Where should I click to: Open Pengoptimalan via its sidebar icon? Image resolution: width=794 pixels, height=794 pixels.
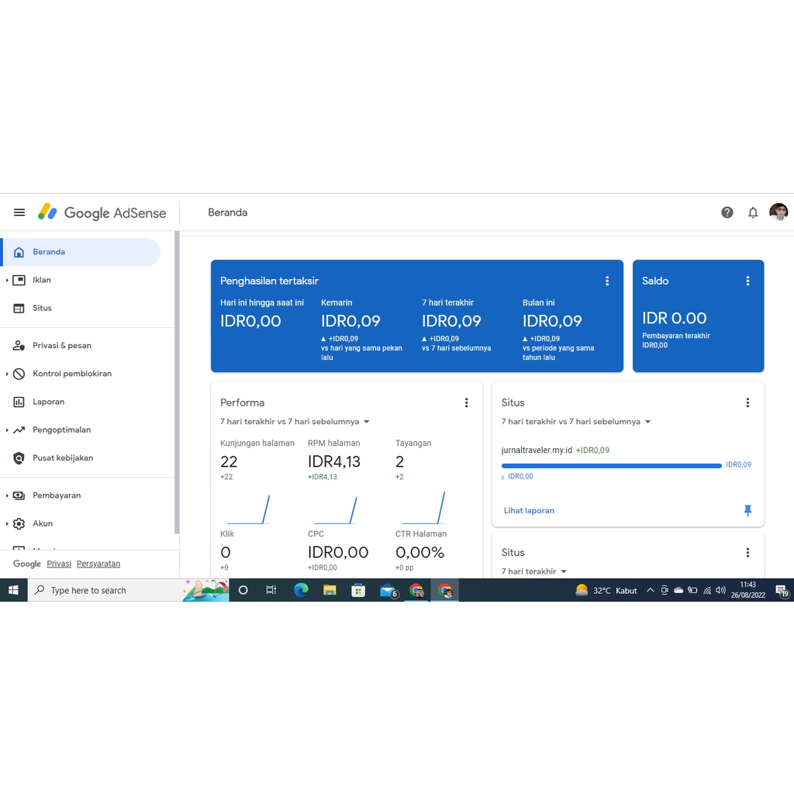click(17, 430)
